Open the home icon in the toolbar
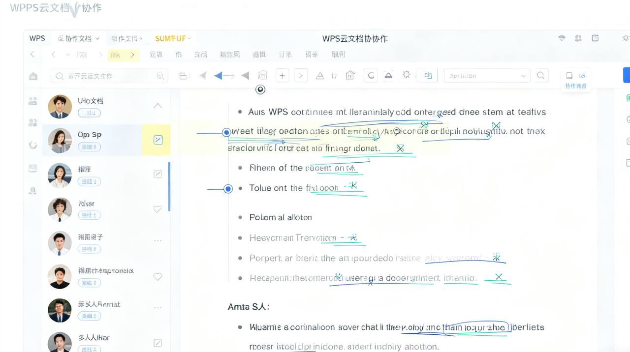The image size is (630, 352). [x=350, y=75]
